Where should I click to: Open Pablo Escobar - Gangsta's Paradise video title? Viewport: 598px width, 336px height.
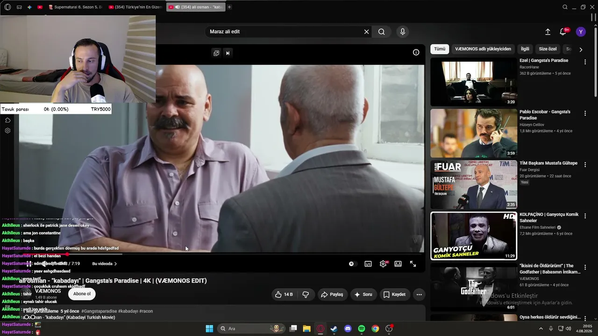(x=545, y=115)
